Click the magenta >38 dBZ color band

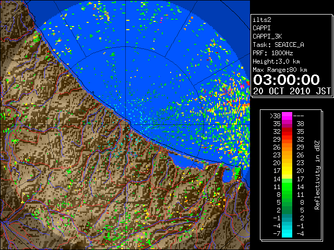coord(287,116)
